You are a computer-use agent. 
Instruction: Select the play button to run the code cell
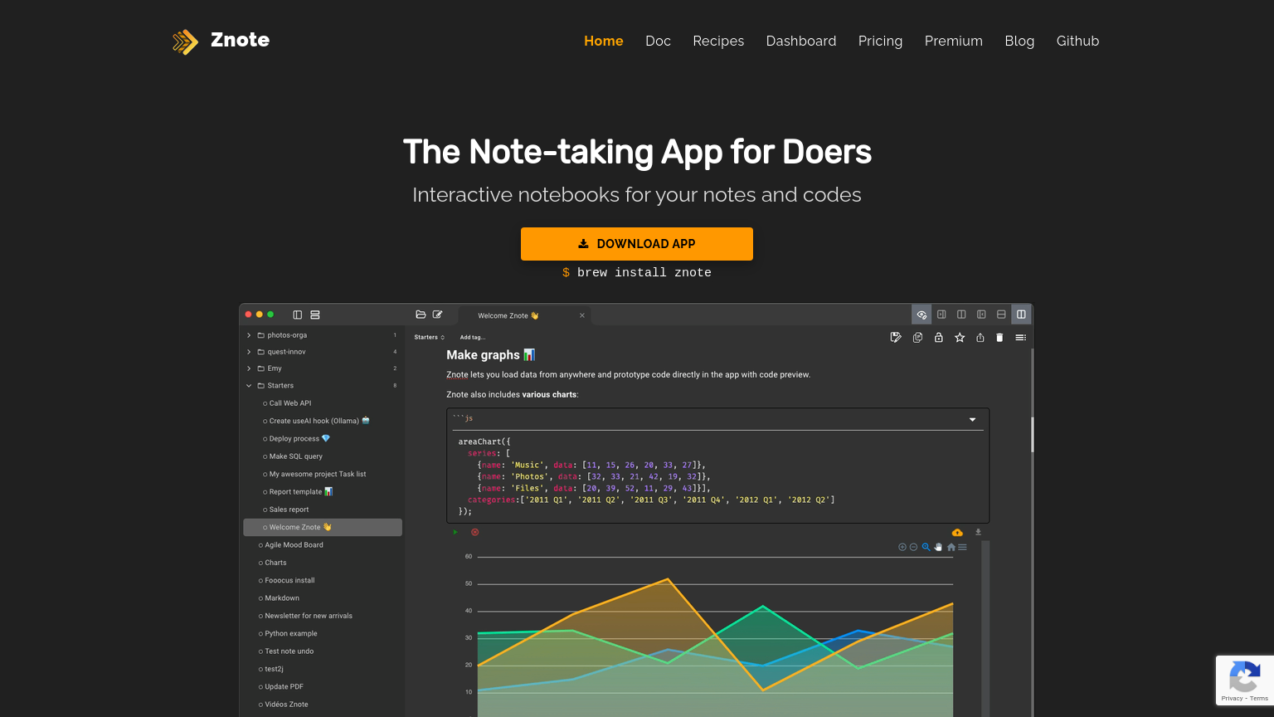coord(455,531)
